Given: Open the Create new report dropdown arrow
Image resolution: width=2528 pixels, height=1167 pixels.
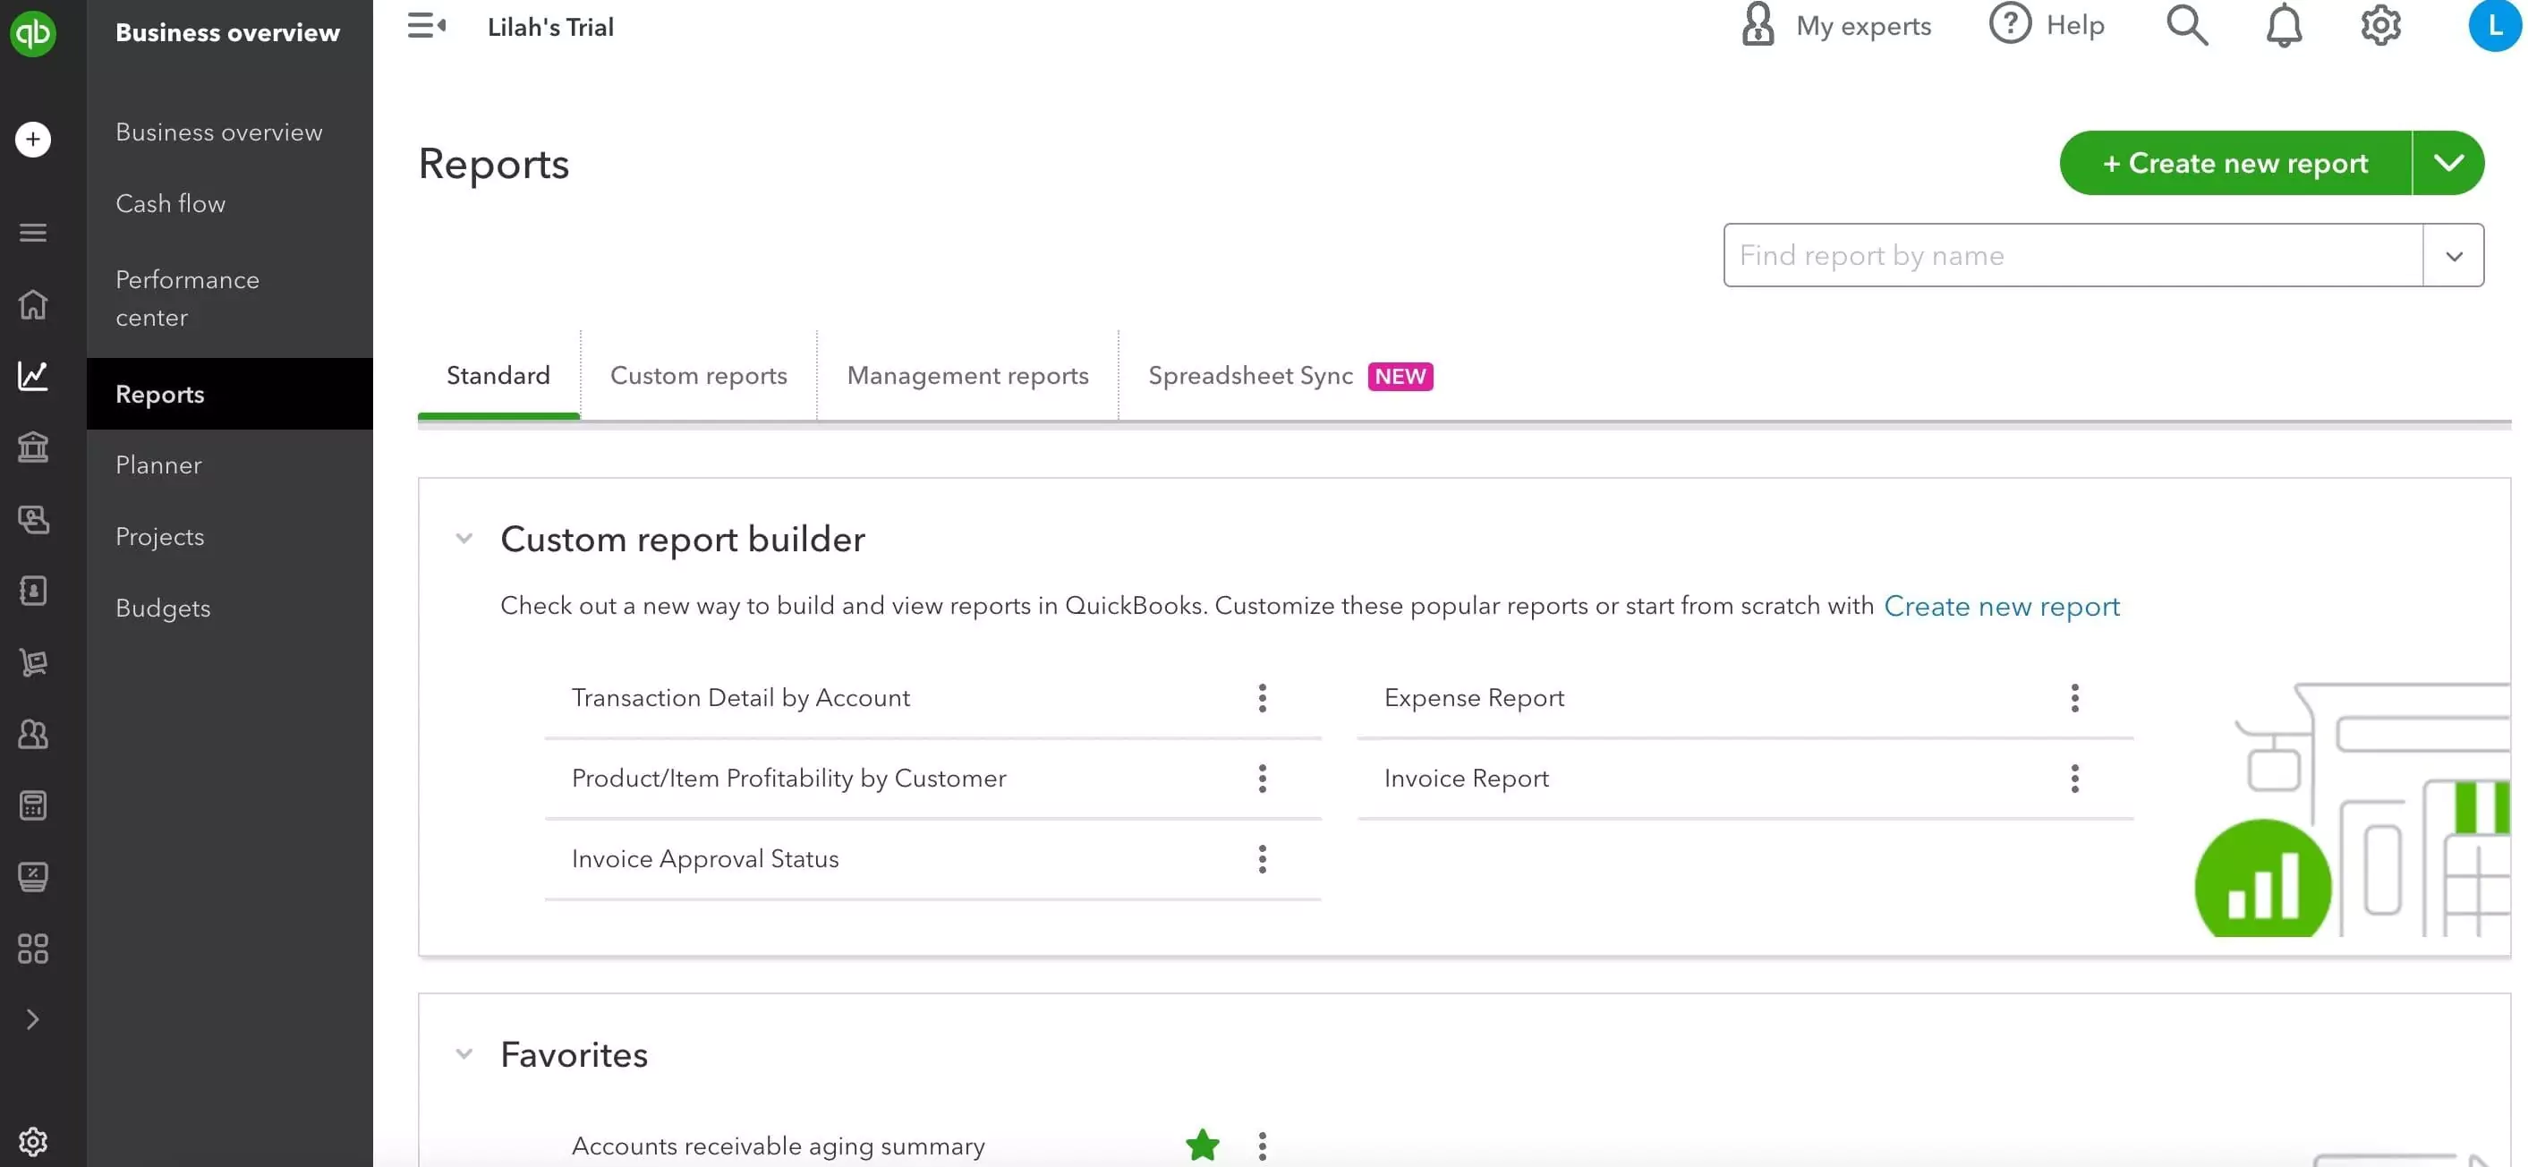Looking at the screenshot, I should pos(2447,163).
